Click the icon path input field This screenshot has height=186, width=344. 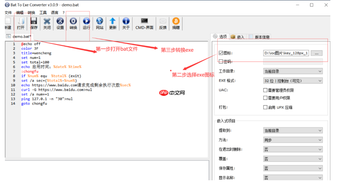click(x=286, y=53)
